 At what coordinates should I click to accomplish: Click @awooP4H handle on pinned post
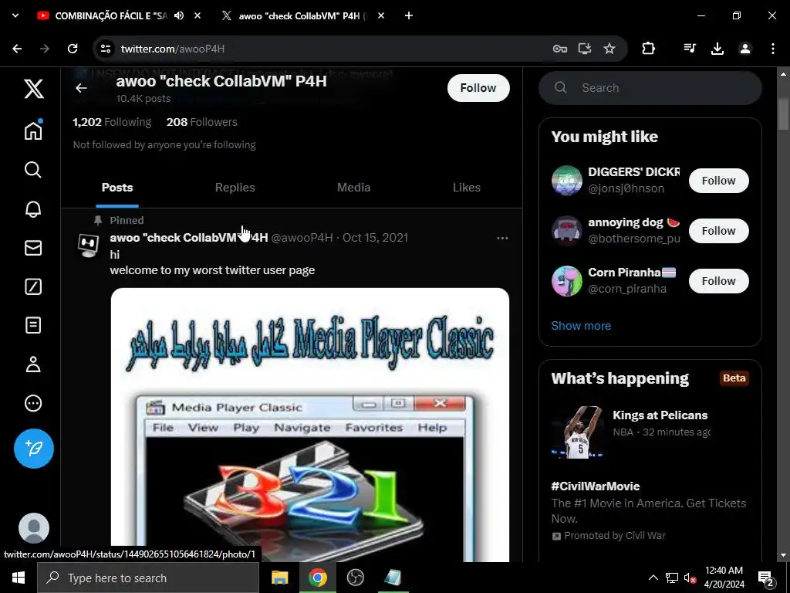[x=302, y=238]
